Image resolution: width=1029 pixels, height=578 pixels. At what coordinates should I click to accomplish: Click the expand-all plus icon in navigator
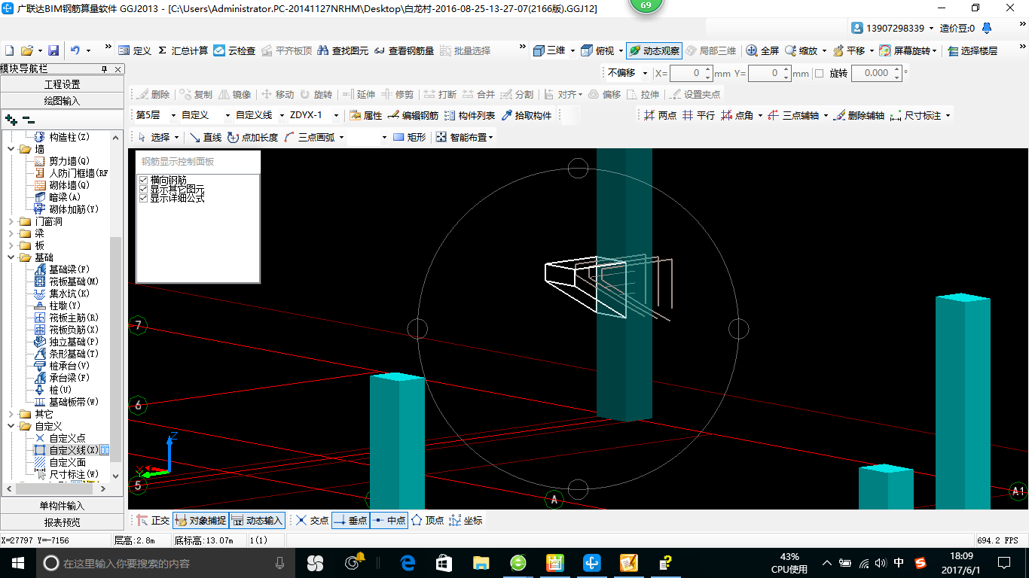click(x=11, y=119)
